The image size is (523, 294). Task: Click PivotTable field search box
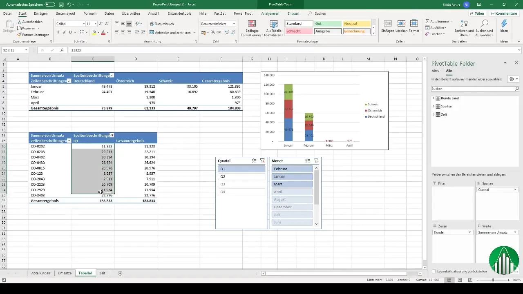click(476, 89)
